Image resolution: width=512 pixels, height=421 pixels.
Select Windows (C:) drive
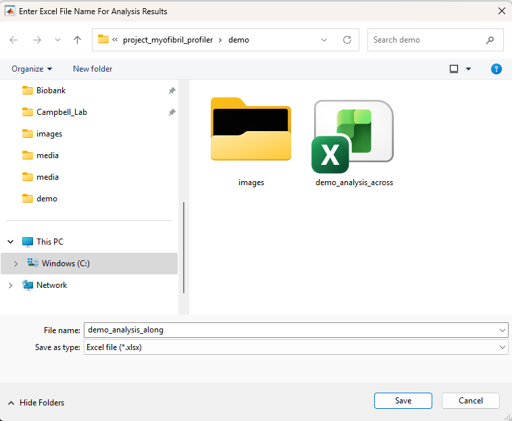click(x=66, y=264)
